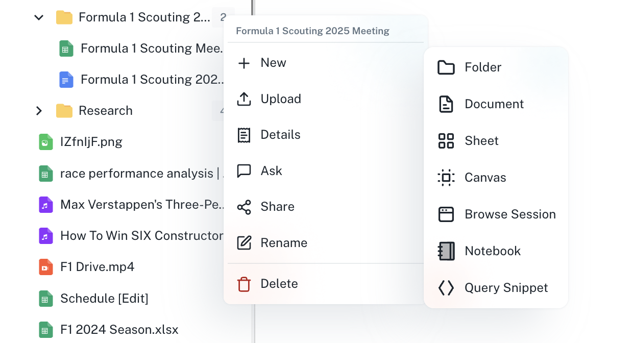Choose Ask from the context menu
The height and width of the screenshot is (343, 633).
271,171
